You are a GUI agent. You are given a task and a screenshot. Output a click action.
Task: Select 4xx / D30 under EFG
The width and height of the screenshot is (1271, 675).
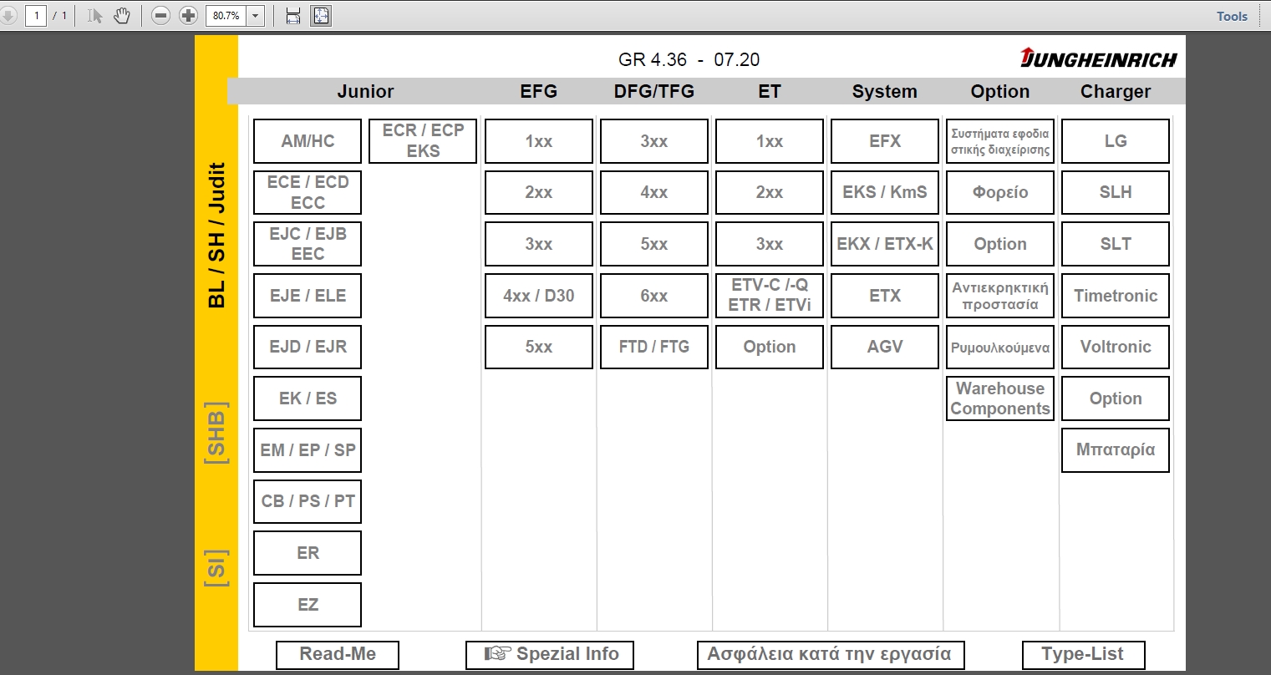(x=539, y=296)
